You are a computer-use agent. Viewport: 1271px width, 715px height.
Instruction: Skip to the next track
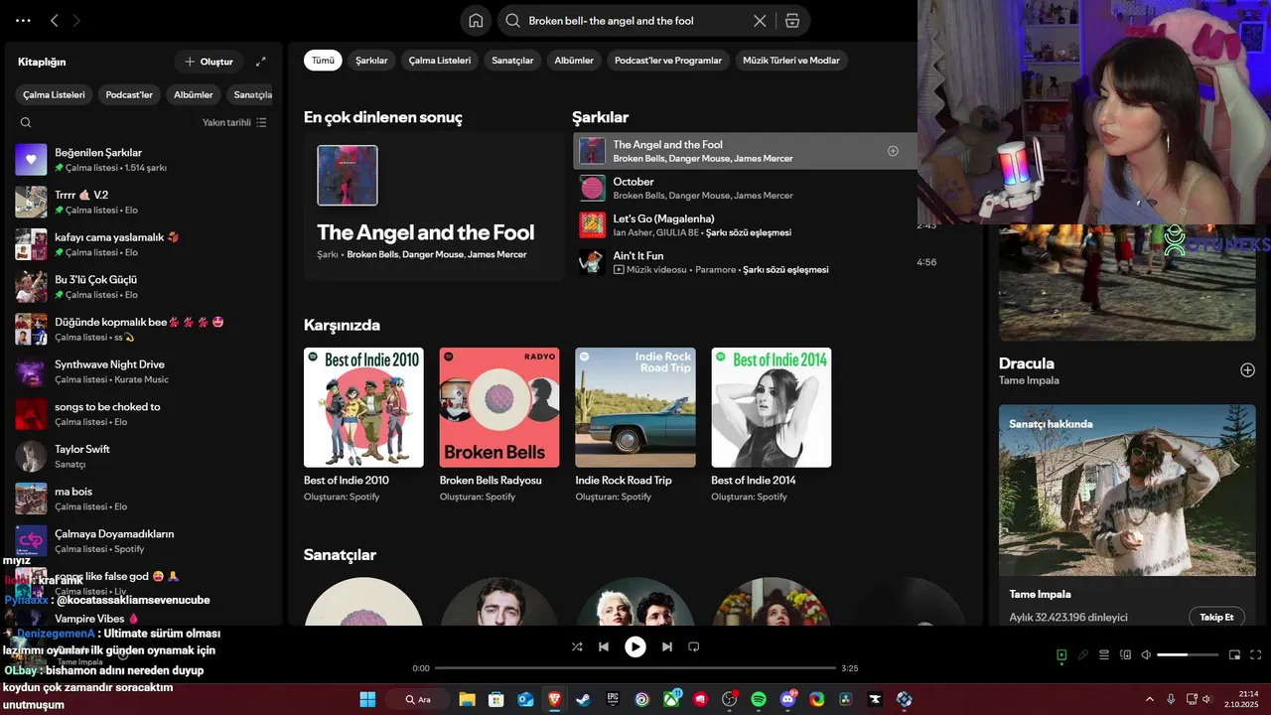(x=667, y=646)
